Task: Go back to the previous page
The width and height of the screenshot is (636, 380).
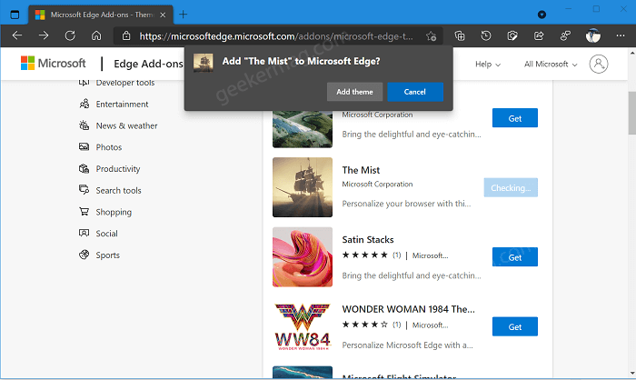Action: point(17,35)
